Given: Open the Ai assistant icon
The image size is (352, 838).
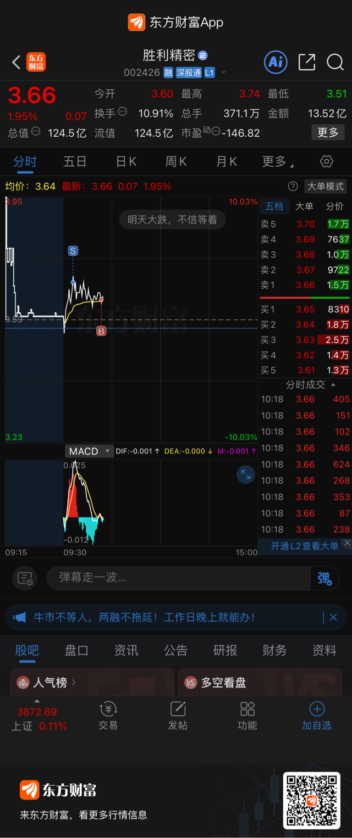Looking at the screenshot, I should click(276, 62).
